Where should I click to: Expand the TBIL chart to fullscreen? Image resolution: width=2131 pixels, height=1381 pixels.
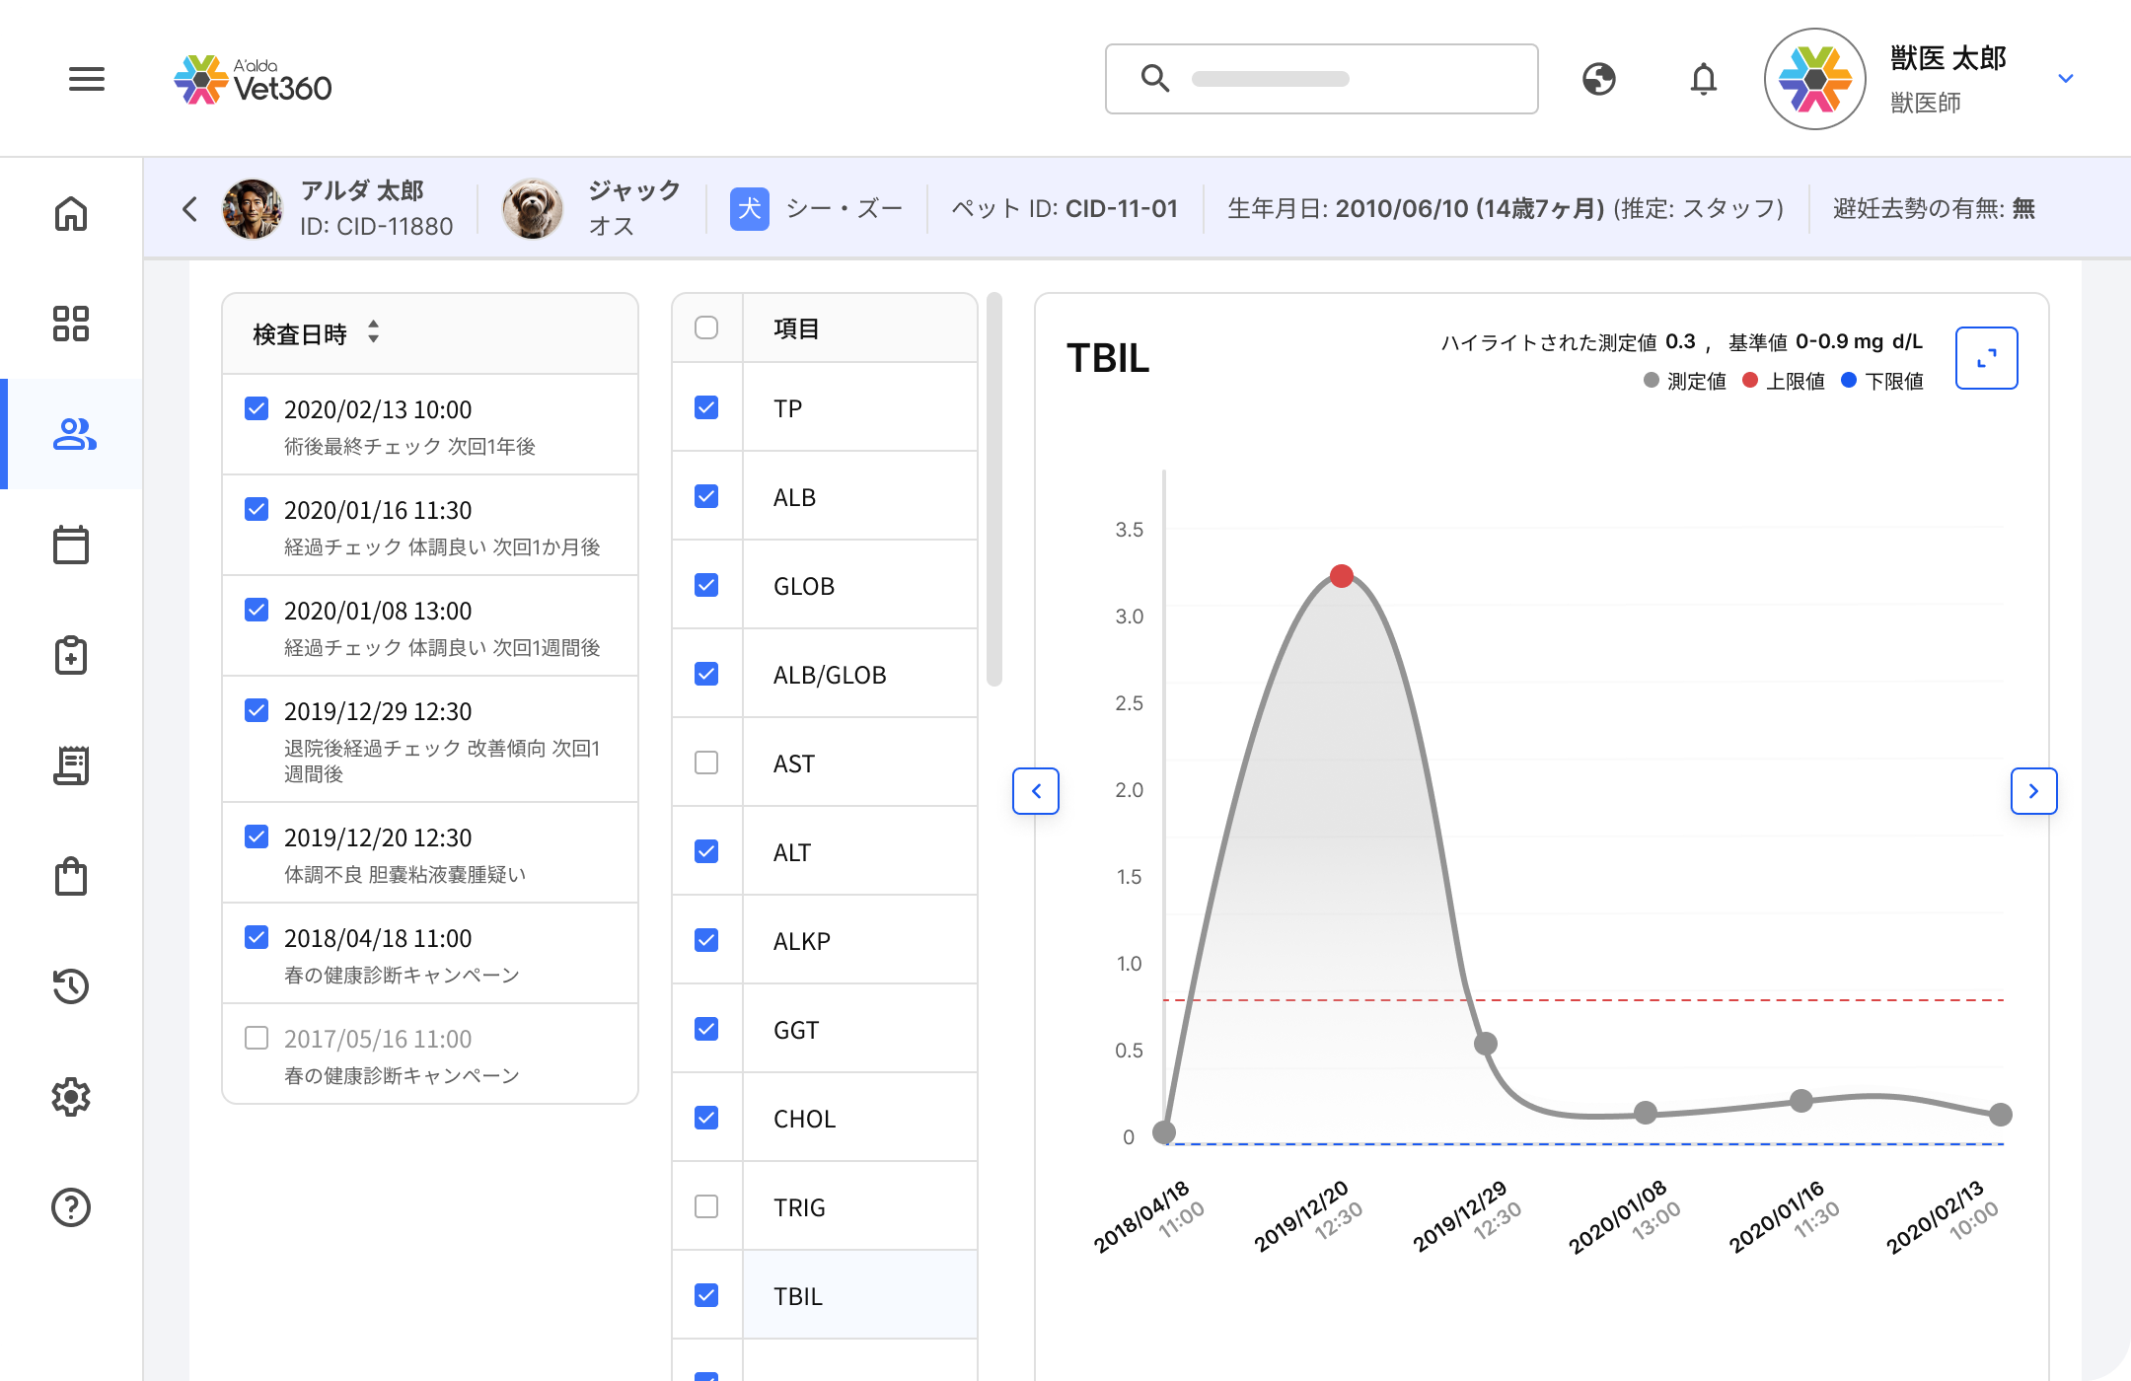[x=1987, y=358]
